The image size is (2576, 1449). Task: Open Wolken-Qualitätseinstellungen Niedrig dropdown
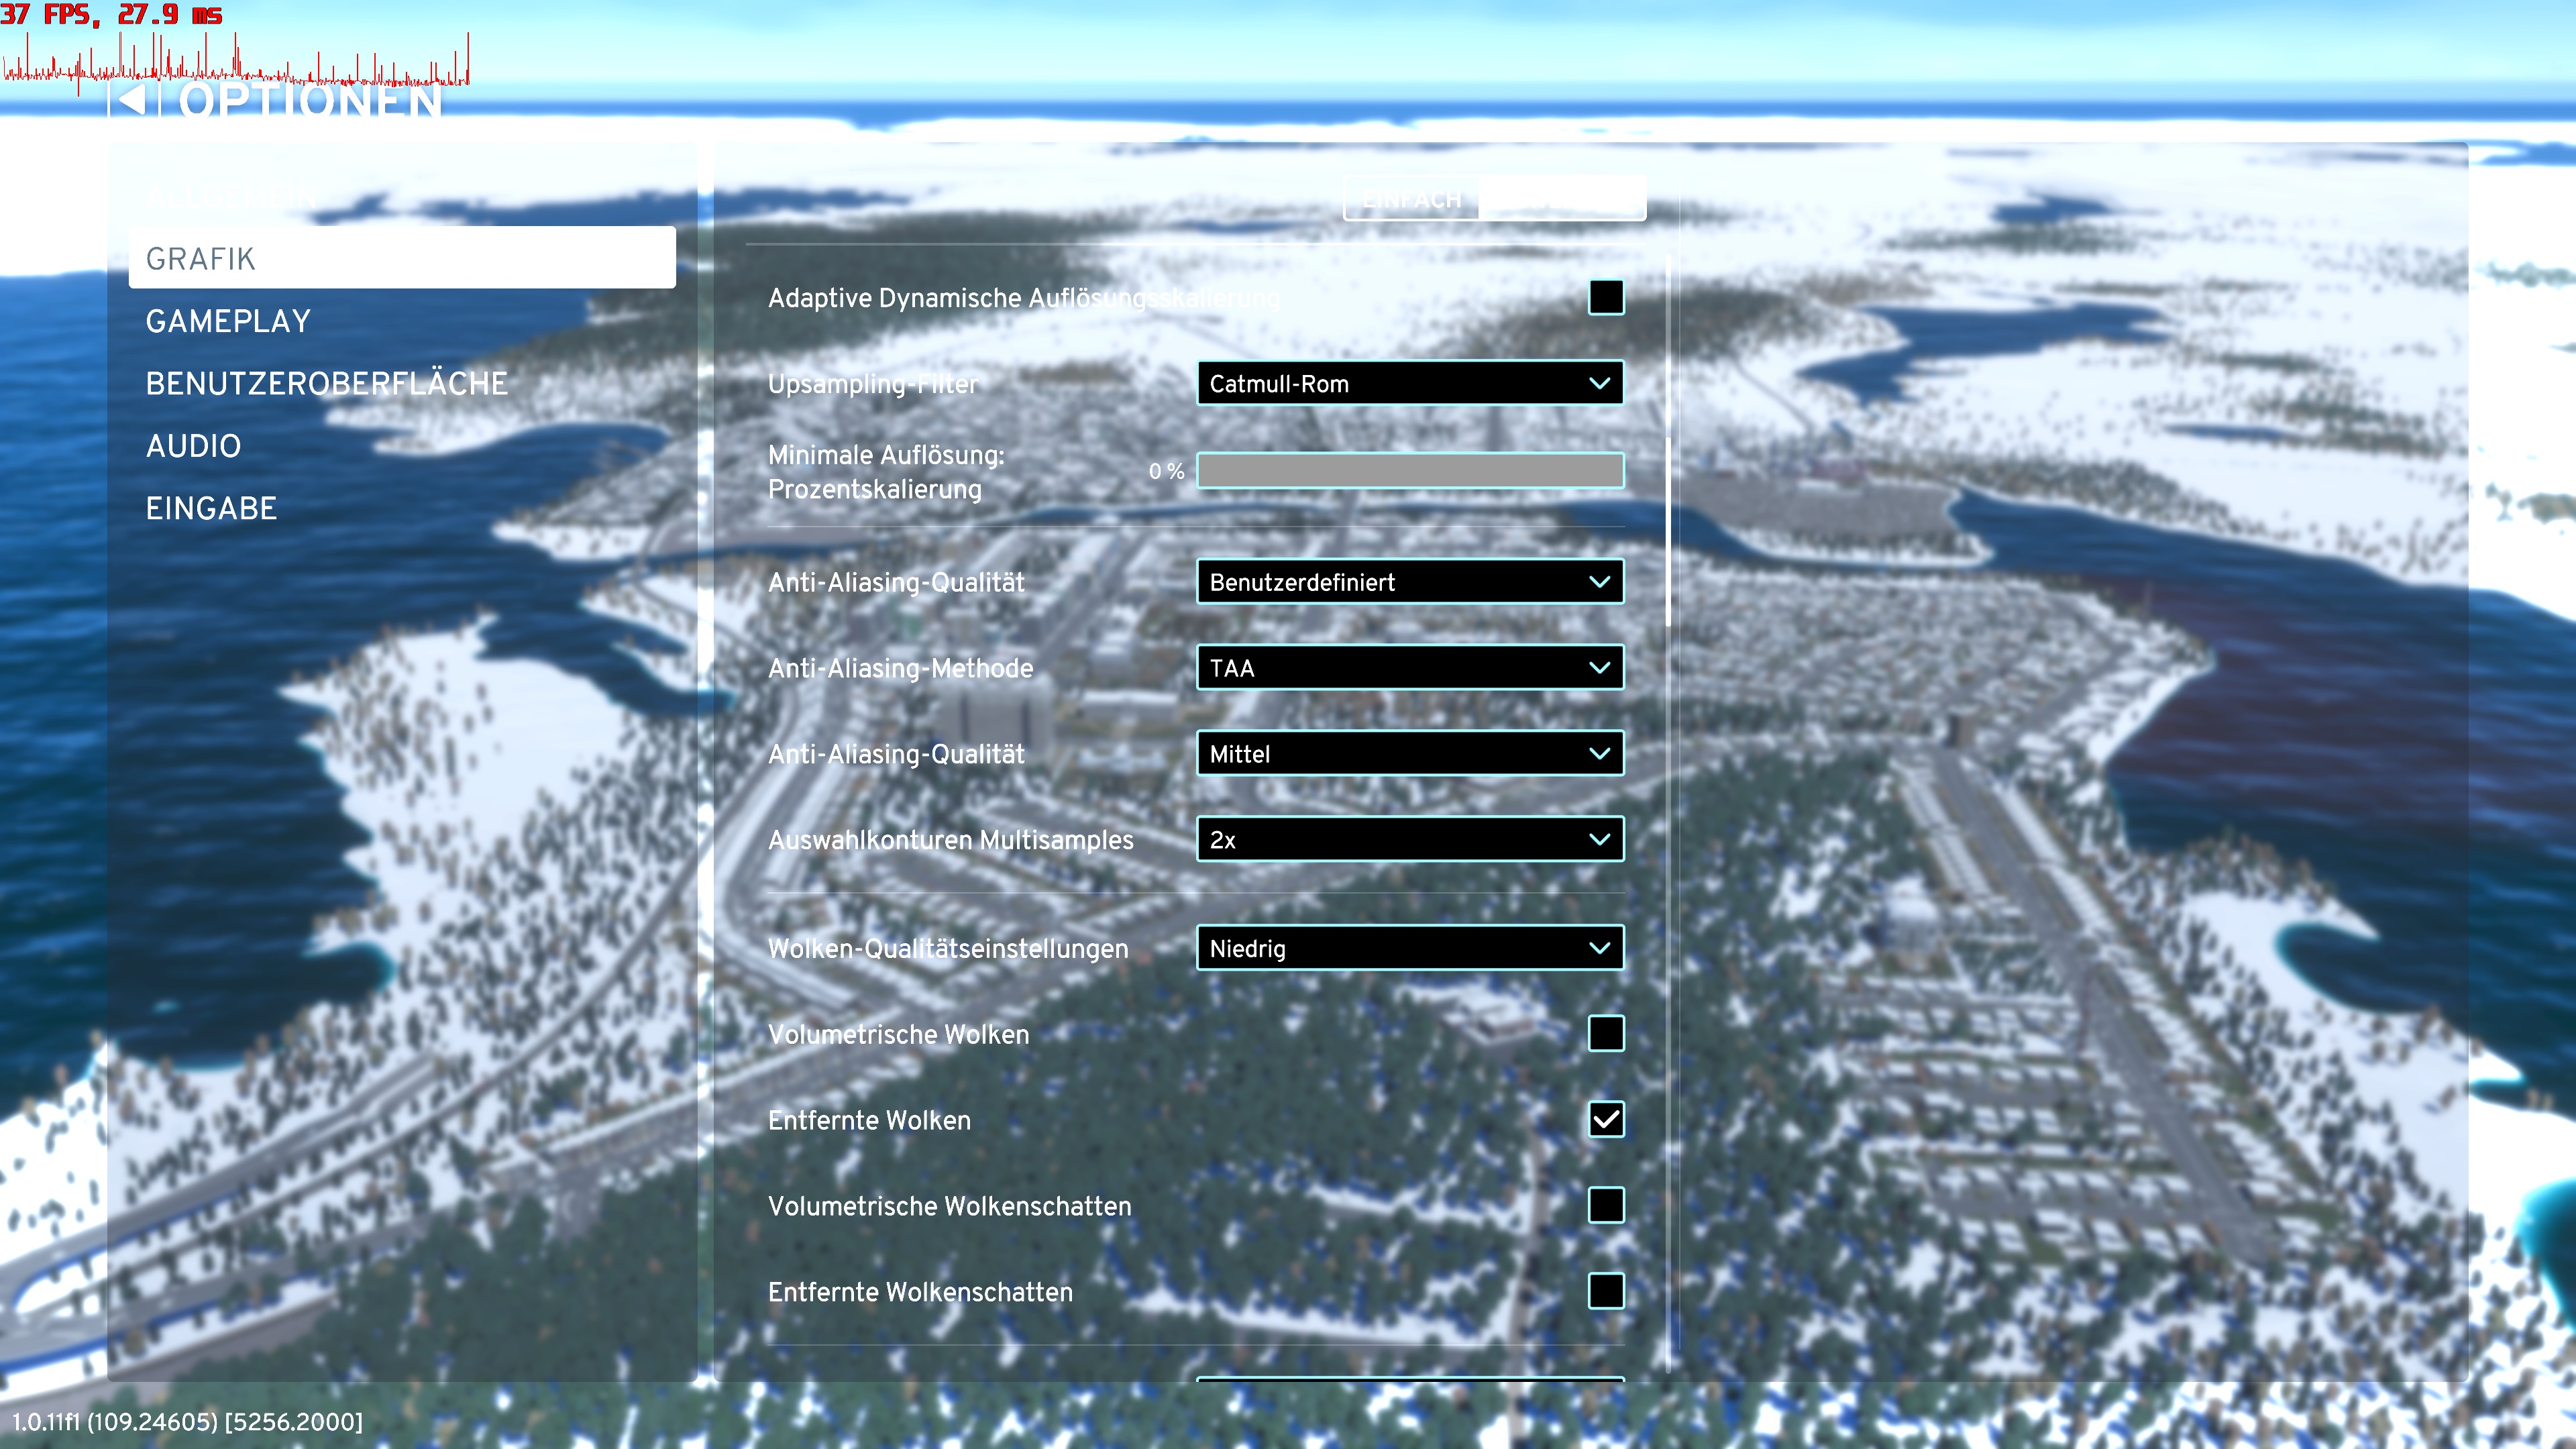tap(1409, 947)
